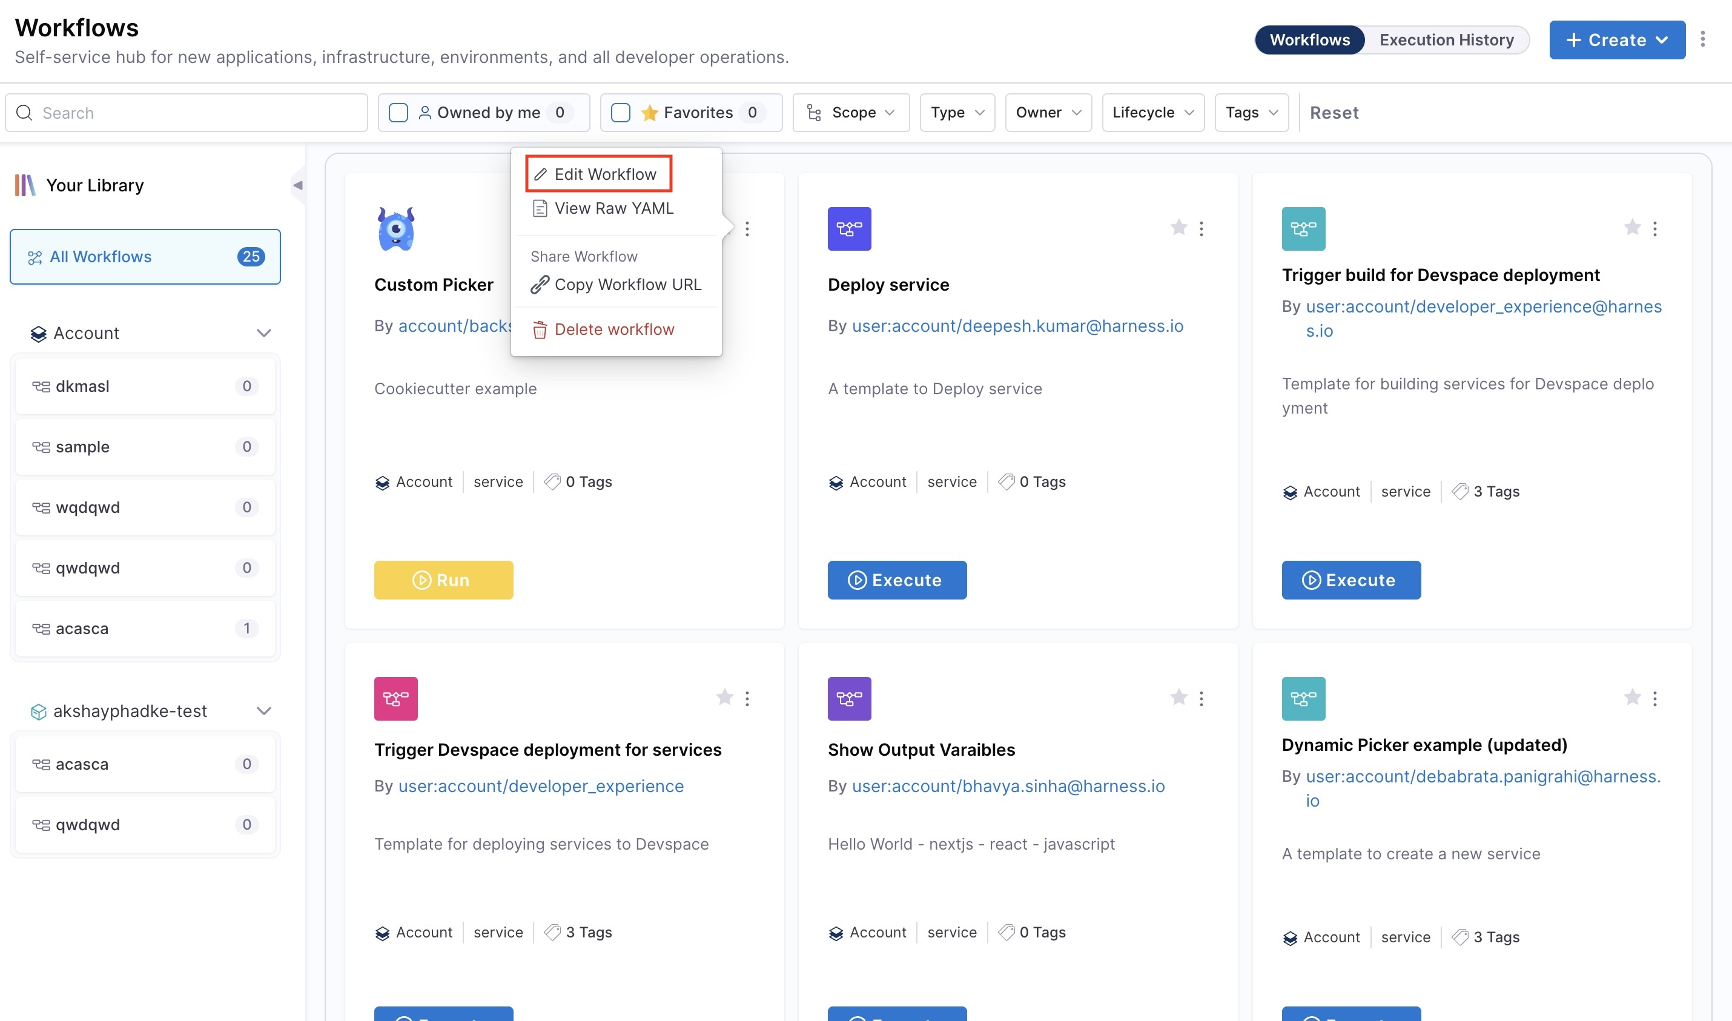This screenshot has width=1732, height=1021.
Task: Click the pink Trigger Devspace deployment workflow icon
Action: [x=395, y=698]
